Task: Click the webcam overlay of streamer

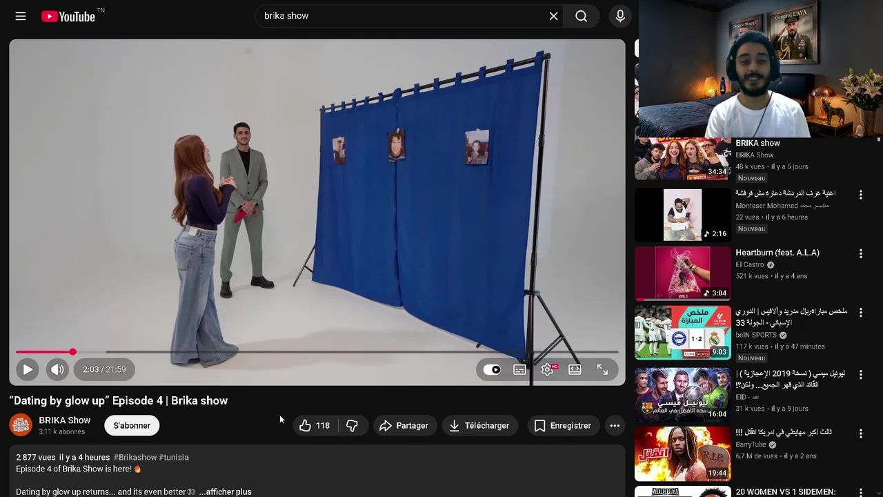Action: click(x=760, y=68)
